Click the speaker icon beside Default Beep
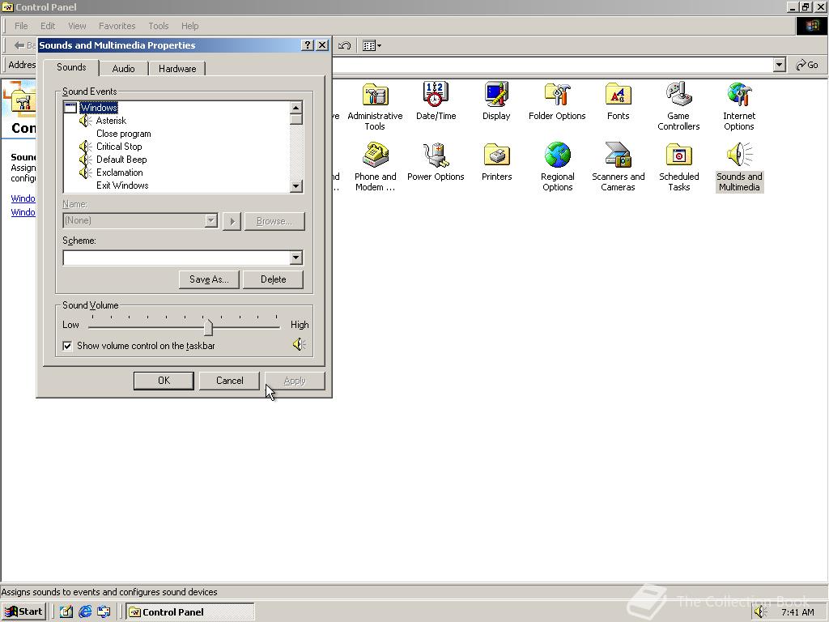Image resolution: width=829 pixels, height=622 pixels. coord(85,160)
